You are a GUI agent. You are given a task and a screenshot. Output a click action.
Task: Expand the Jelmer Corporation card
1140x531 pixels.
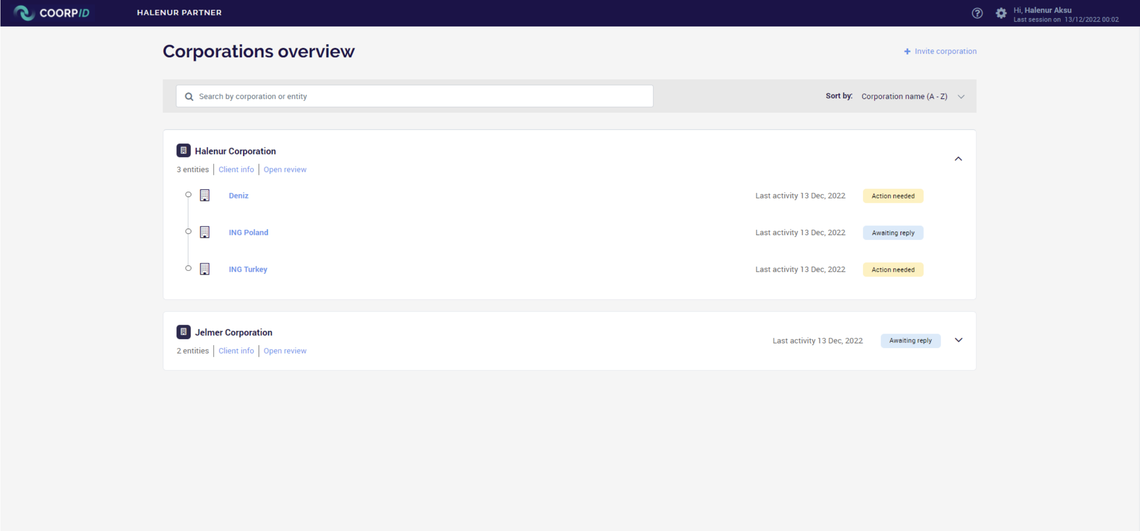958,340
